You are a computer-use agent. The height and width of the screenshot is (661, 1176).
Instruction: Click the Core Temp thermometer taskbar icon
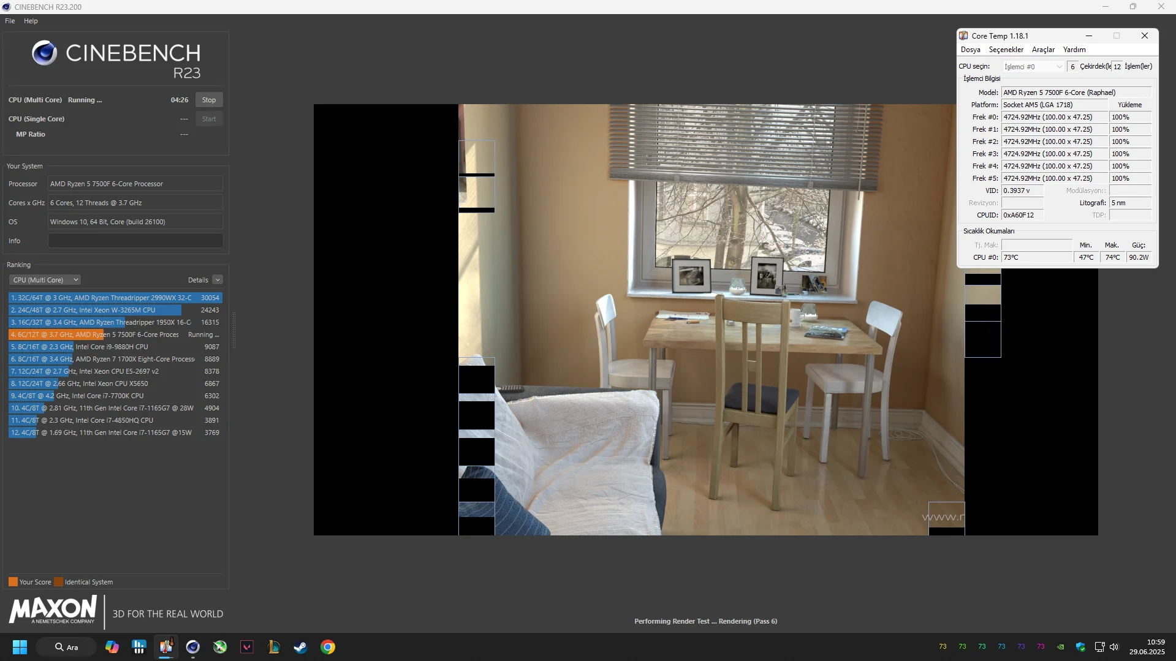pyautogui.click(x=166, y=647)
